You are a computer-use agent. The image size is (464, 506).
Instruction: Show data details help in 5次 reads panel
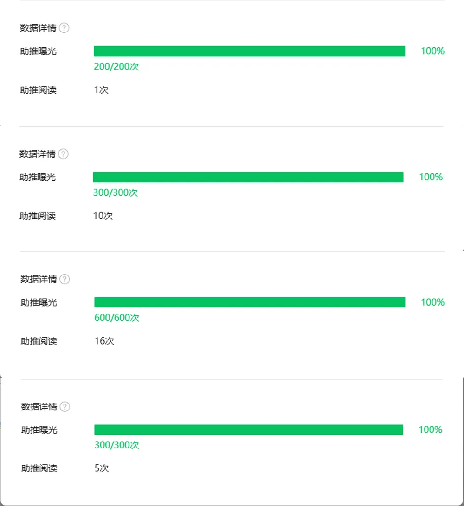coord(65,407)
